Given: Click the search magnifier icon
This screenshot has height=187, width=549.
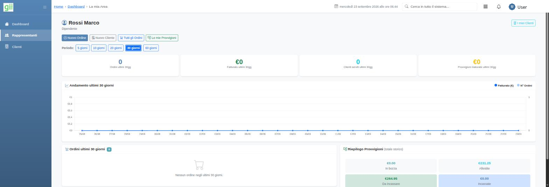Looking at the screenshot, I should [406, 6].
